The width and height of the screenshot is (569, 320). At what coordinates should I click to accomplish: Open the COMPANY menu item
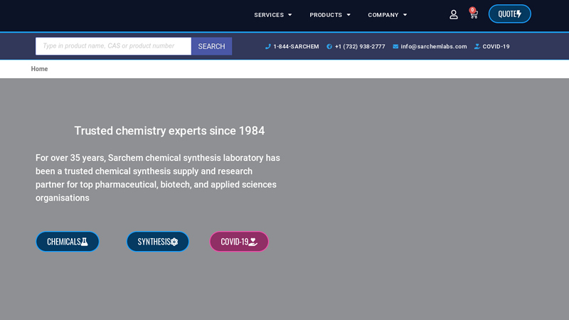383,15
